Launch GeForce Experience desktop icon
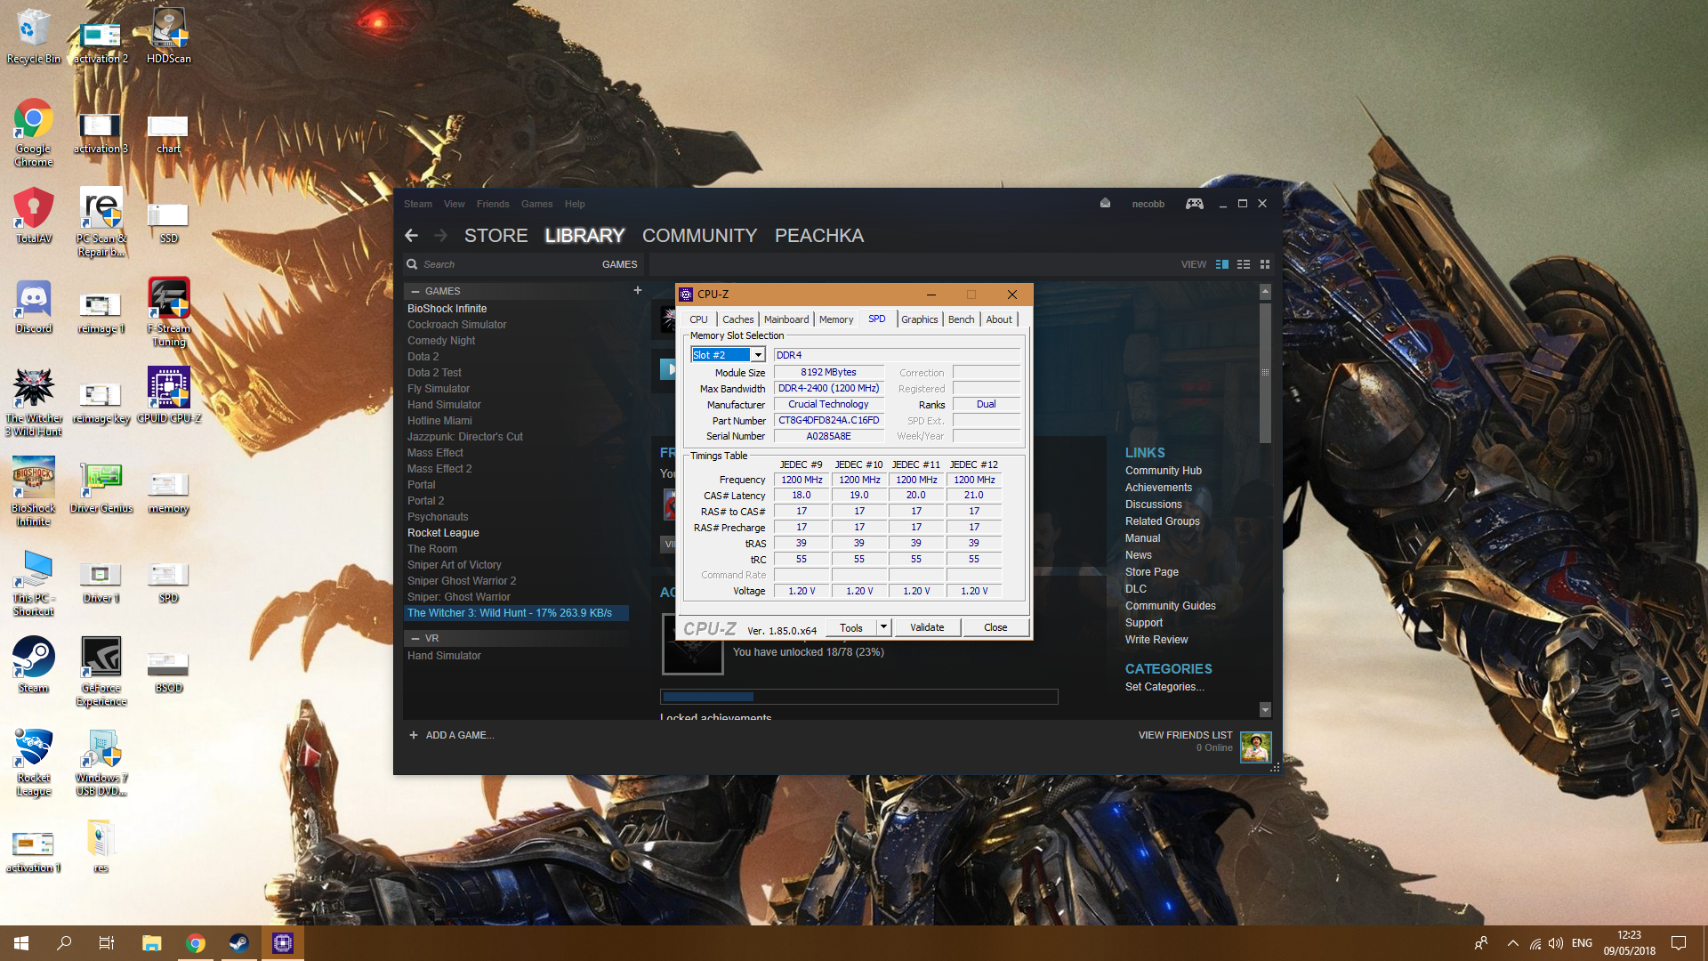Image resolution: width=1708 pixels, height=961 pixels. pyautogui.click(x=101, y=672)
